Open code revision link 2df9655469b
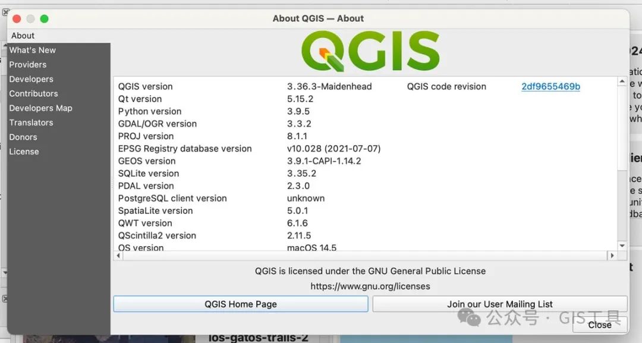The image size is (642, 343). [550, 86]
